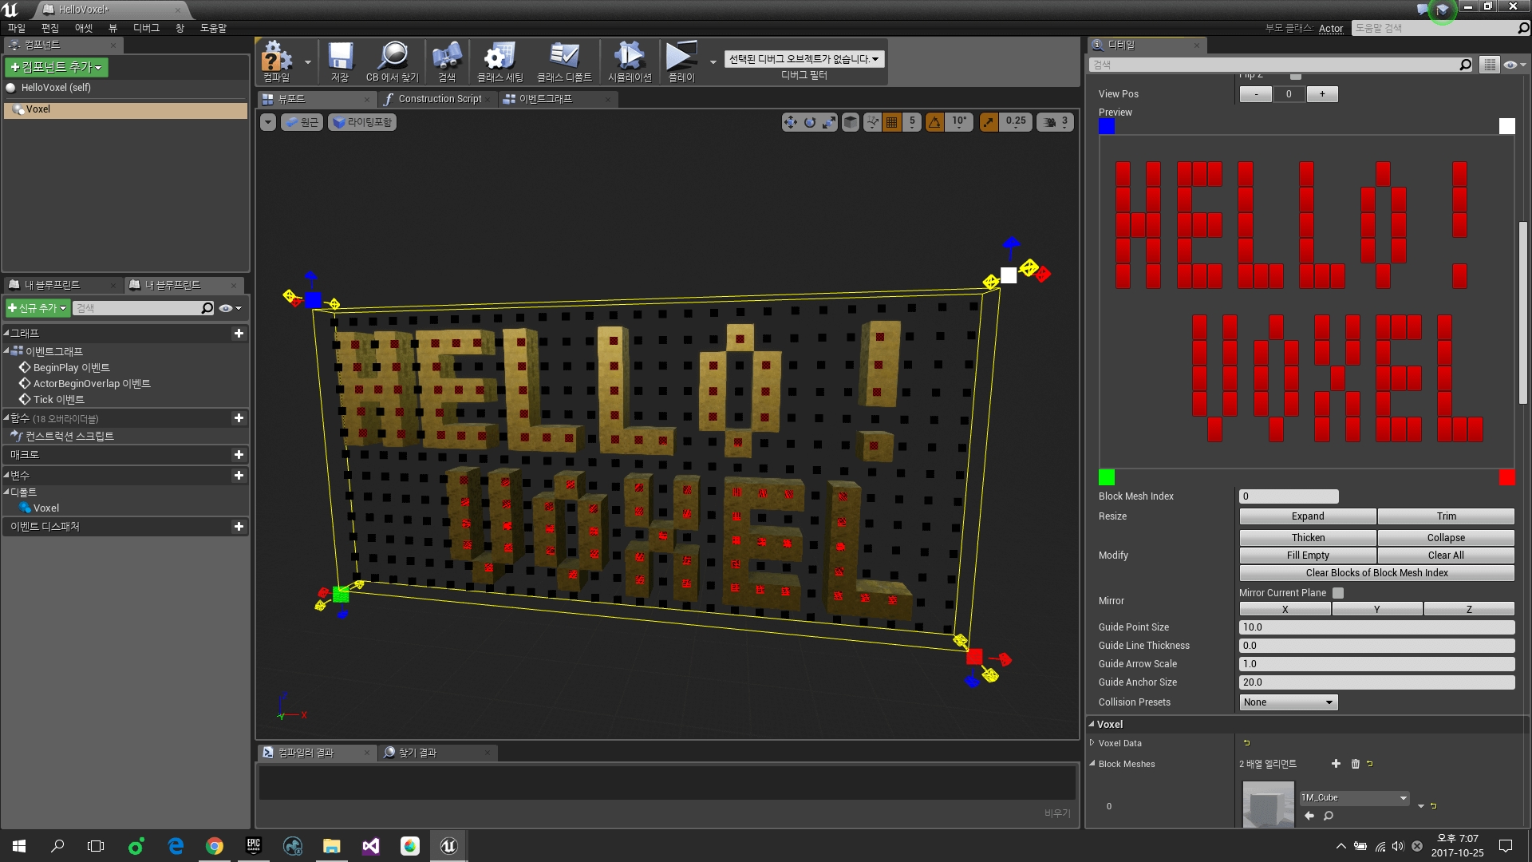Click the Block Mesh Index input field
Screen dimensions: 1532x862
pos(1288,496)
